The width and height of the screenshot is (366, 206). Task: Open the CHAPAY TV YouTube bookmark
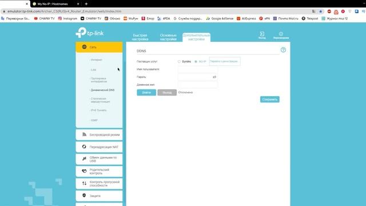tap(45, 18)
